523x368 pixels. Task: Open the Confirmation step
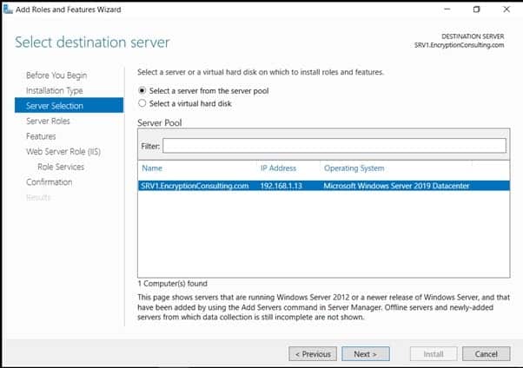click(x=50, y=182)
